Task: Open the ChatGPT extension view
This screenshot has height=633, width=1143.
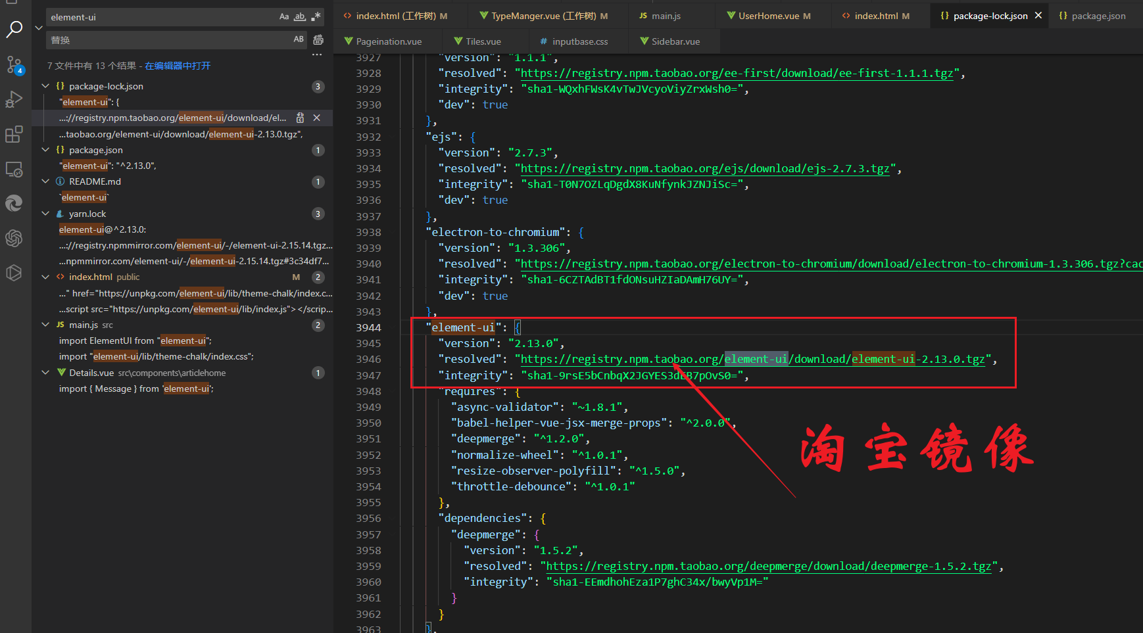Action: (x=14, y=238)
